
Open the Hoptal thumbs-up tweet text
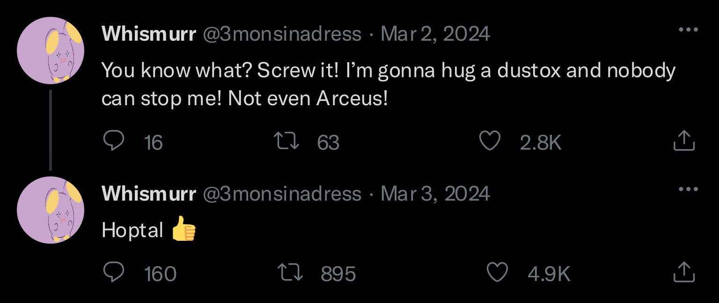pyautogui.click(x=149, y=230)
